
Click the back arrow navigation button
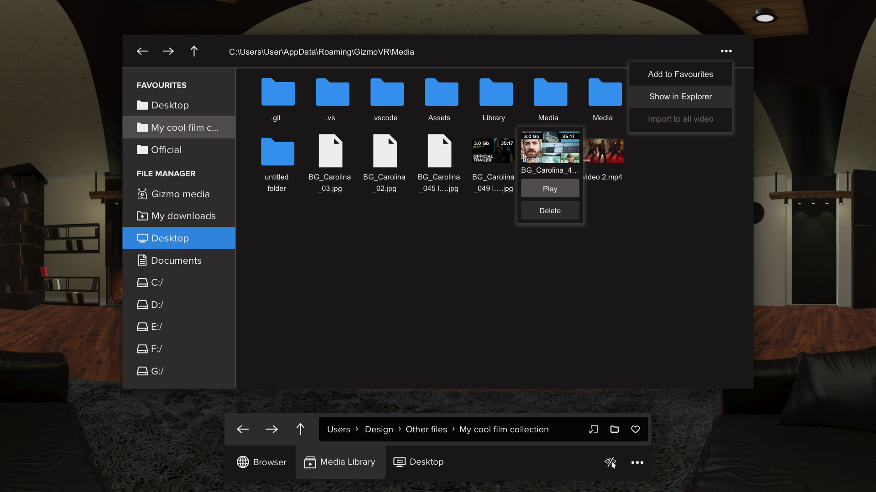click(143, 51)
